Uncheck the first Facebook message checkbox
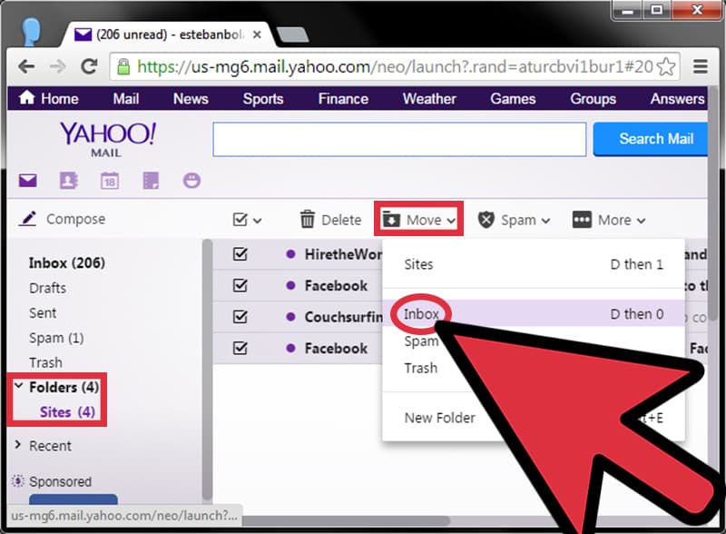Image resolution: width=726 pixels, height=534 pixels. (x=240, y=285)
